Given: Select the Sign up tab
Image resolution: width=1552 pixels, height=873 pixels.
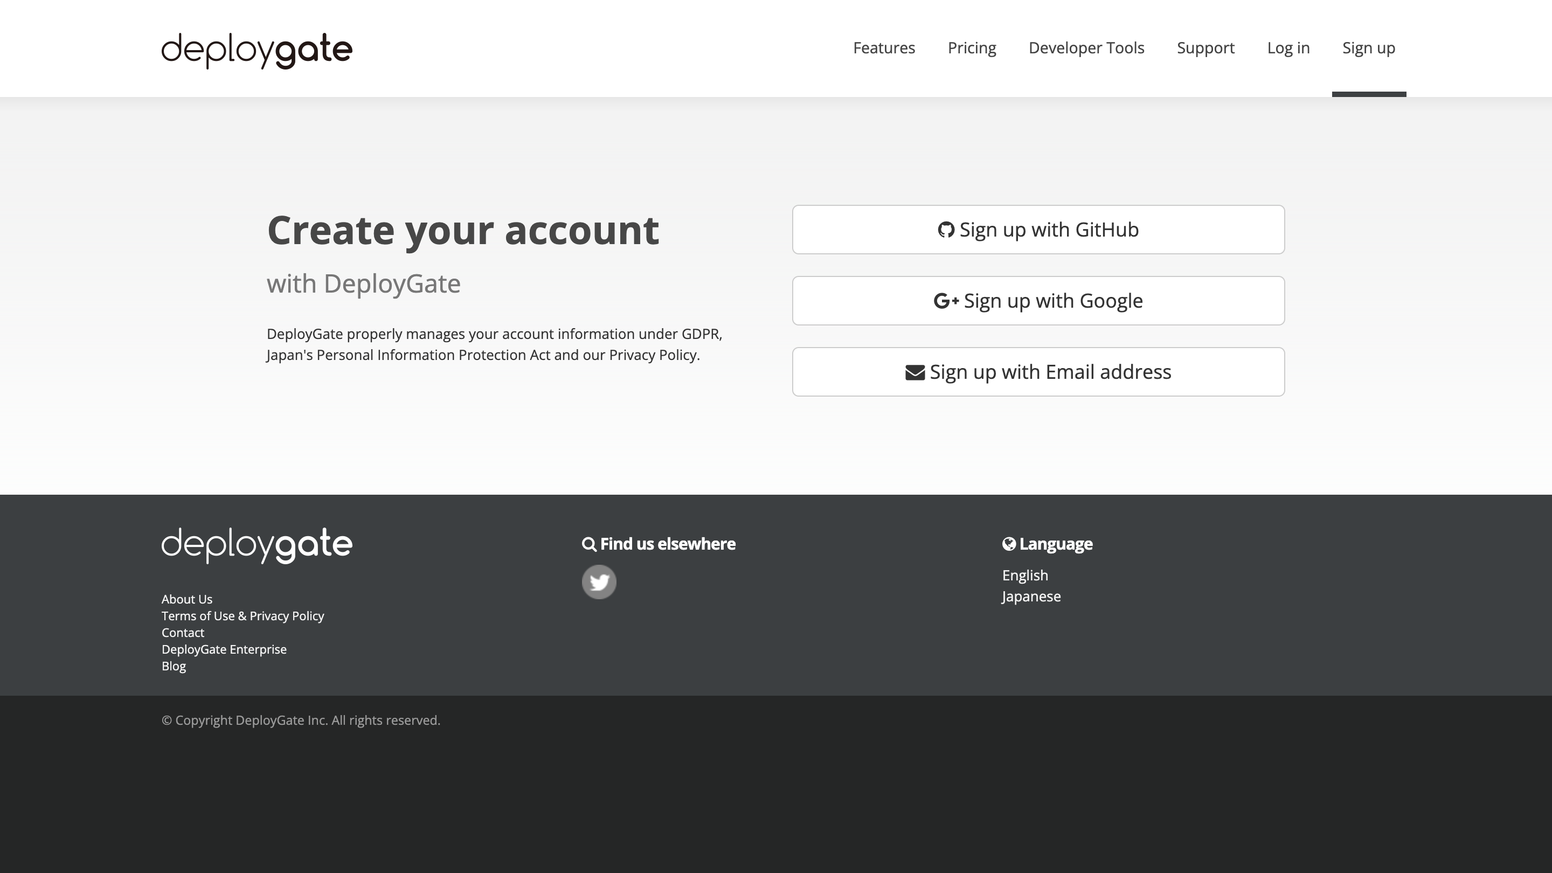Looking at the screenshot, I should [x=1369, y=47].
